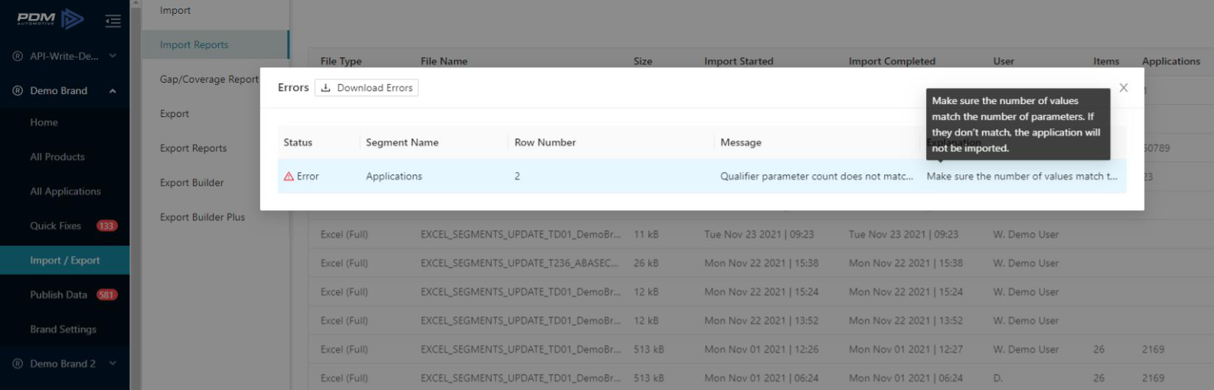The image size is (1214, 390).
Task: Click the File Name column header
Action: tap(444, 61)
